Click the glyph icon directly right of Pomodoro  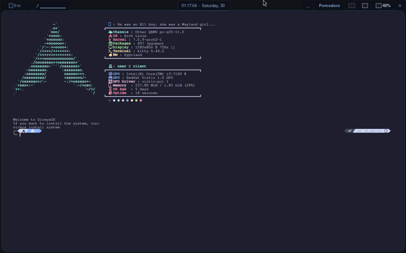coord(352,5)
